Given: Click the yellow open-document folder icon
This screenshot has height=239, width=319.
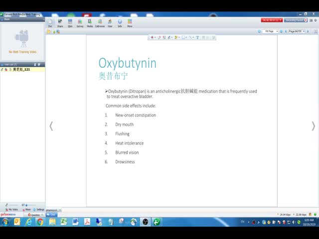Looking at the screenshot, I should click(x=49, y=31).
